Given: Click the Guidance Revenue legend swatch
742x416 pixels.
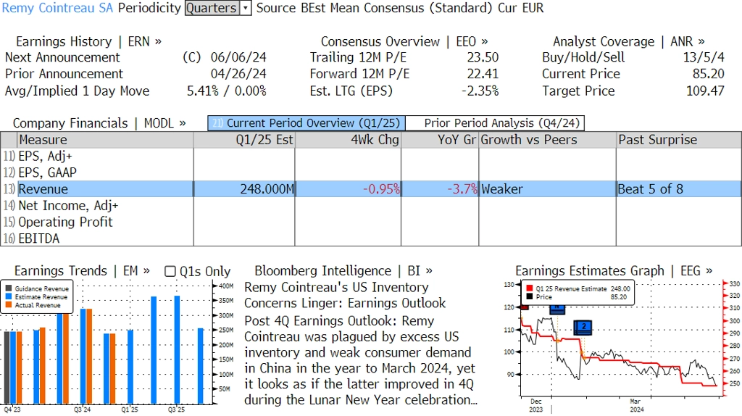Looking at the screenshot, I should 9,288.
